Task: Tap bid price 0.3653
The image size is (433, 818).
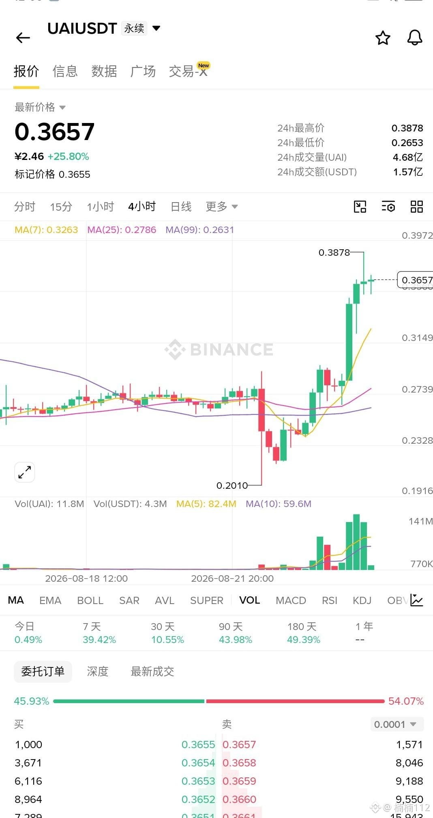Action: 198,781
